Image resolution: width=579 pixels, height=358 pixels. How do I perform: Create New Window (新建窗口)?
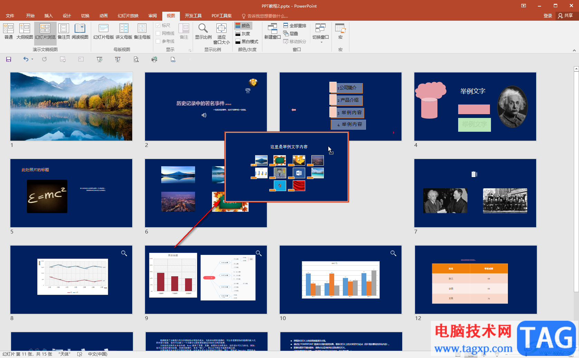(272, 31)
